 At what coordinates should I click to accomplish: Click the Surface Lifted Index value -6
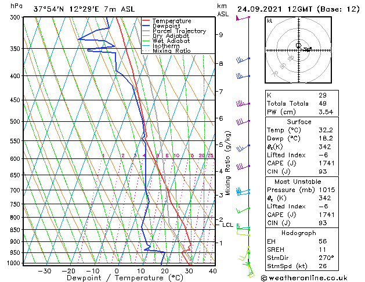pyautogui.click(x=323, y=155)
